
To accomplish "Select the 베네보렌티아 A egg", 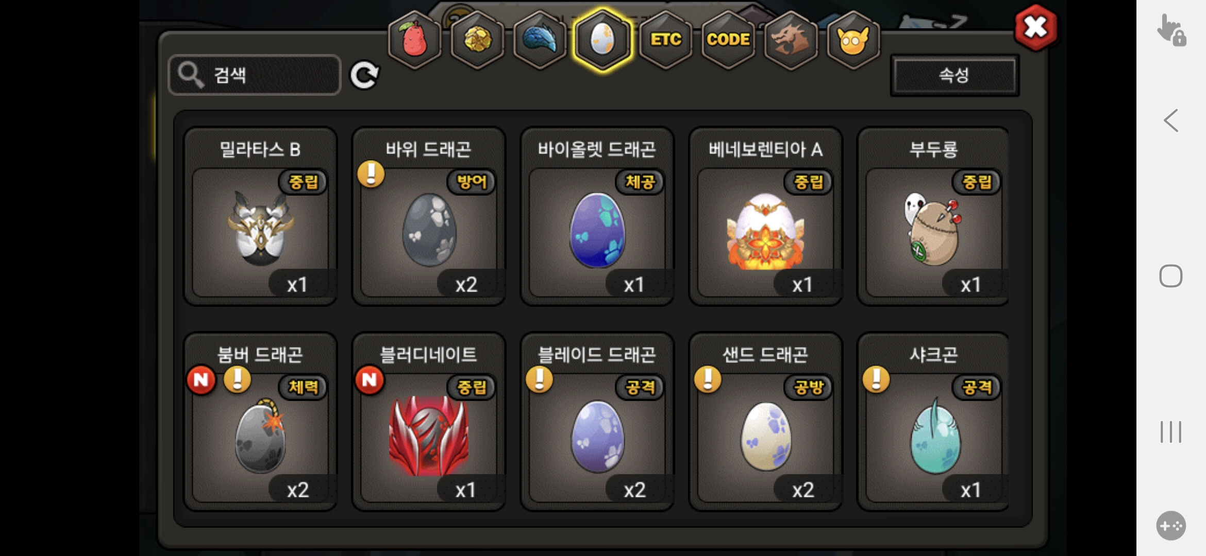I will coord(766,216).
